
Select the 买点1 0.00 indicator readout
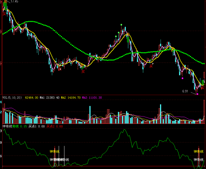pyautogui.click(x=37, y=126)
